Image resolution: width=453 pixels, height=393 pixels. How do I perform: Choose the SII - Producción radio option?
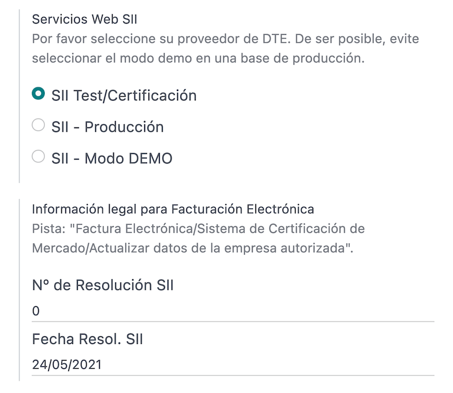coord(38,125)
